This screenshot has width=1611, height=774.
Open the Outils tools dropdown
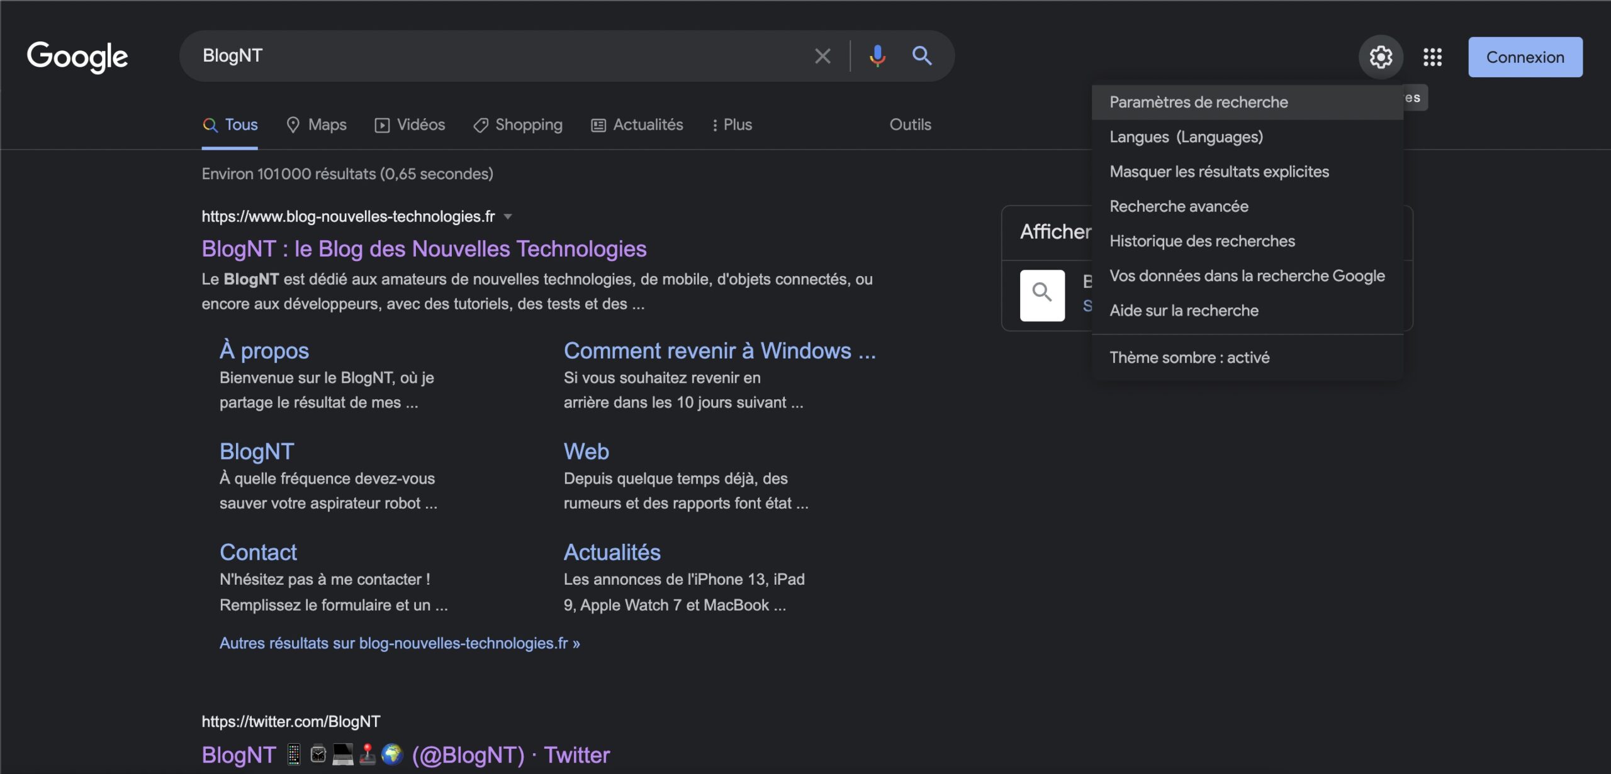coord(910,124)
